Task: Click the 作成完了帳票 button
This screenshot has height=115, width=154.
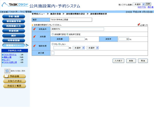Action: click(14, 86)
